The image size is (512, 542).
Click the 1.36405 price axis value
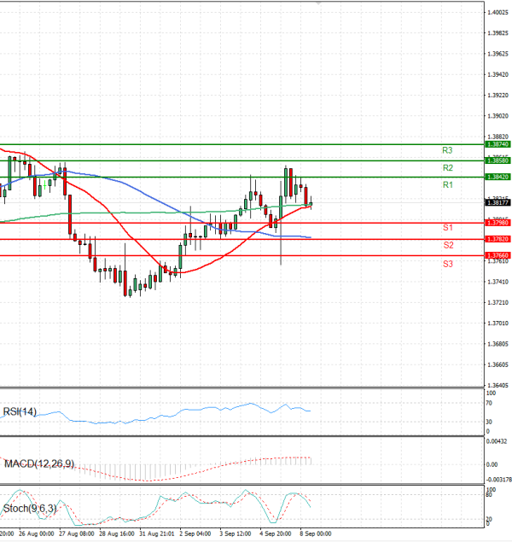point(497,386)
